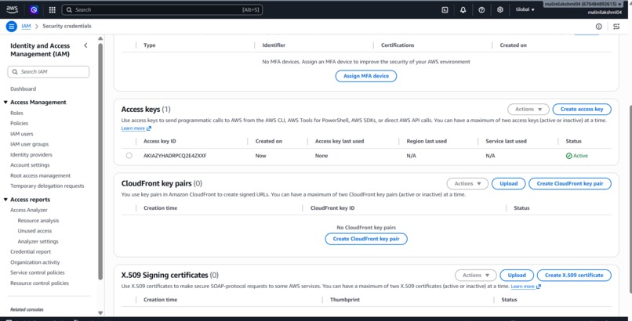Open the CloudFront key pairs Actions dropdown
This screenshot has height=321, width=632.
coord(467,183)
